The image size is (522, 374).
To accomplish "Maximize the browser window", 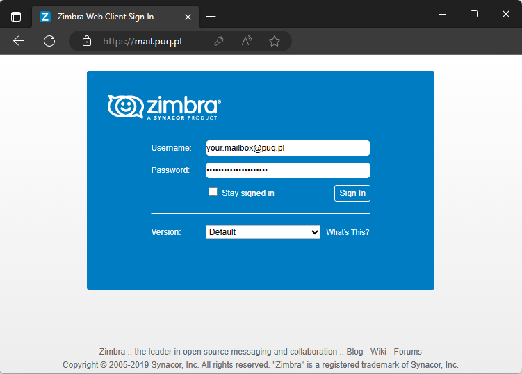I will [x=474, y=14].
